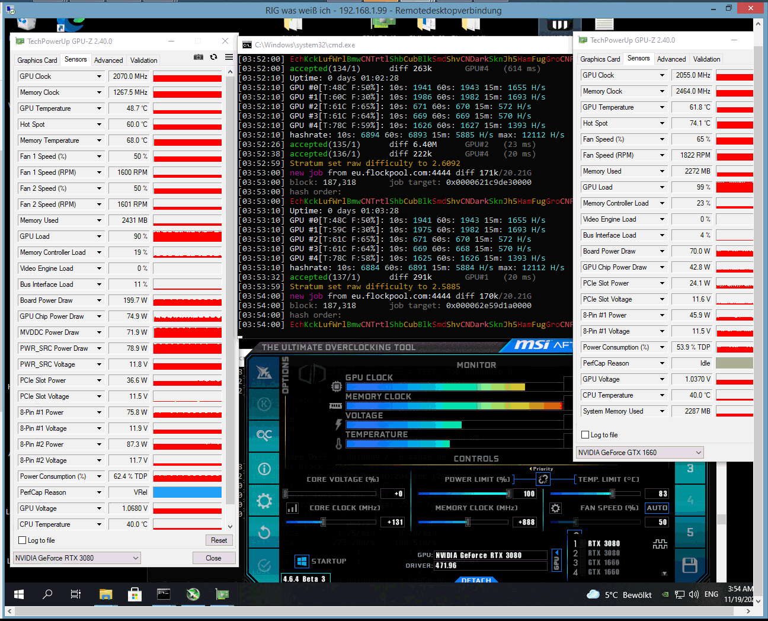Viewport: 768px width, 621px height.
Task: Select profile slot 5 in Afterburner
Action: tap(690, 532)
